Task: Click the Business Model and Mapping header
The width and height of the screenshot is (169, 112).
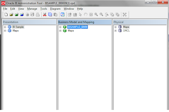Action: [x=84, y=22]
